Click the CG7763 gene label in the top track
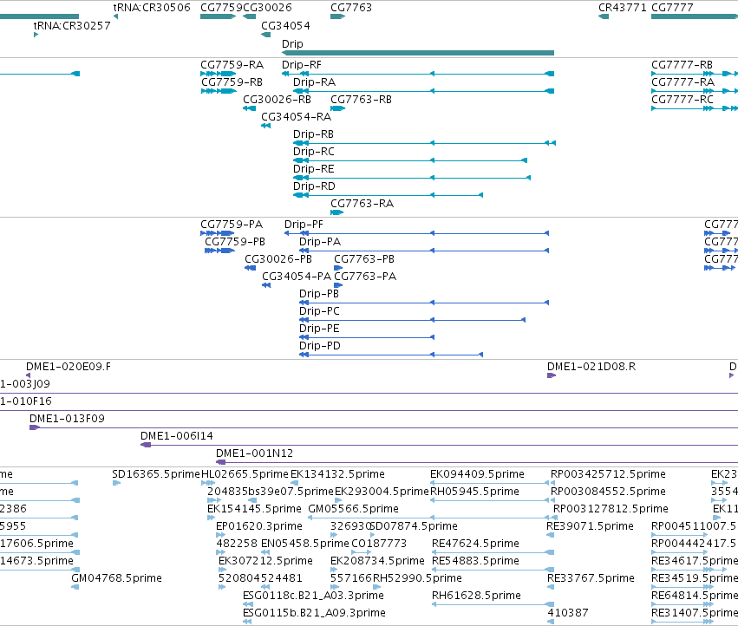 pyautogui.click(x=351, y=8)
